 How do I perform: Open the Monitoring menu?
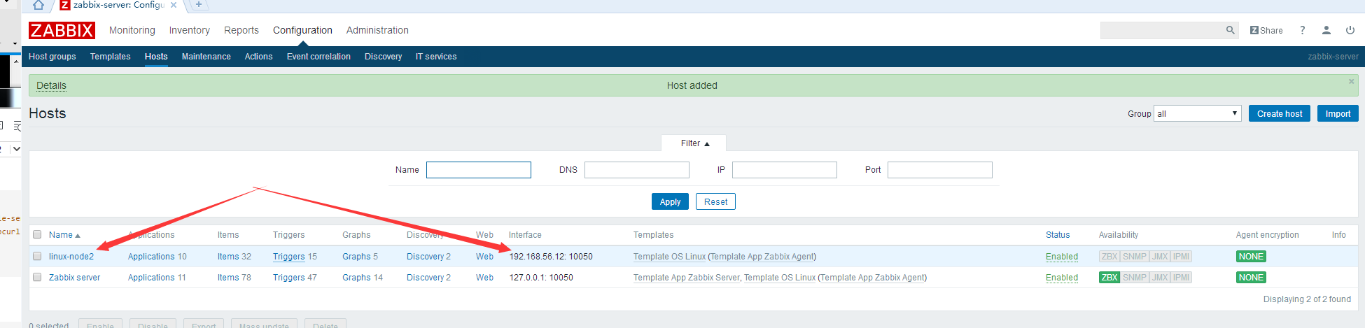pos(132,30)
